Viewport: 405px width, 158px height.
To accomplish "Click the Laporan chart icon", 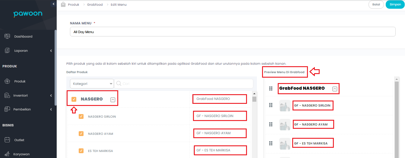I will click(x=8, y=51).
